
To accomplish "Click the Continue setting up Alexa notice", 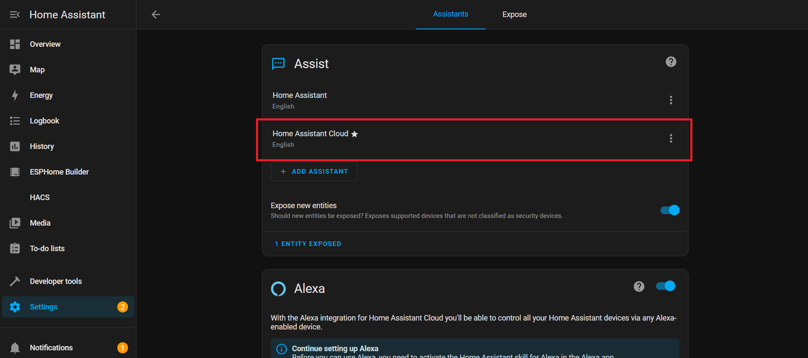I will [x=475, y=349].
